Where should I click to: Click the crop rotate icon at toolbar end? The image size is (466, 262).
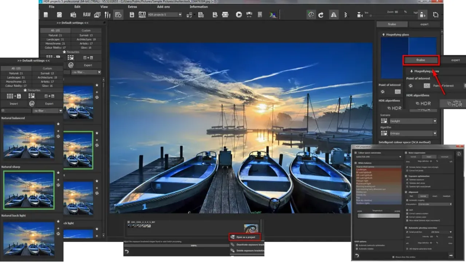click(x=436, y=15)
